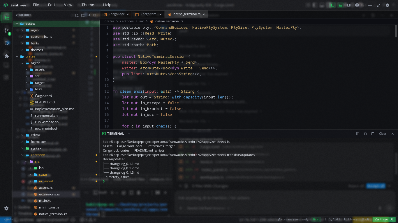Open run-verbose.sh in the explorer
398x223 pixels.
coord(47,122)
